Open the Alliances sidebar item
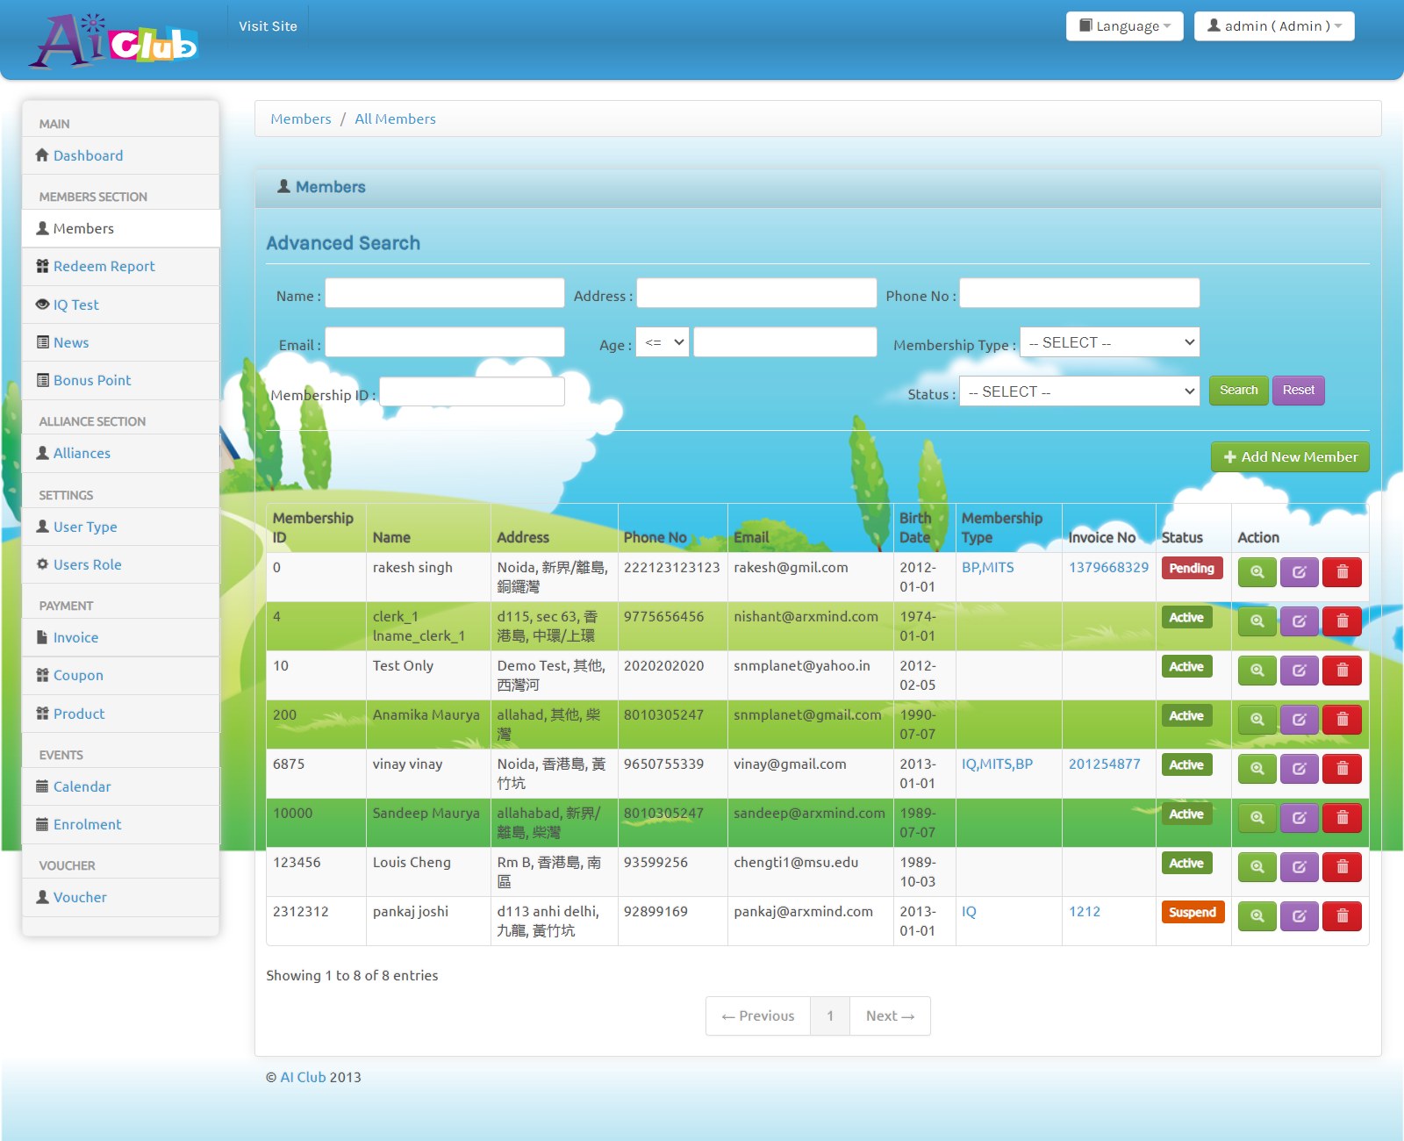Viewport: 1404px width, 1141px height. pyautogui.click(x=82, y=453)
